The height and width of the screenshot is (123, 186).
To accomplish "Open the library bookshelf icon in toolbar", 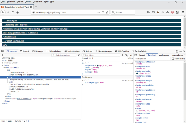I will coord(149,12).
